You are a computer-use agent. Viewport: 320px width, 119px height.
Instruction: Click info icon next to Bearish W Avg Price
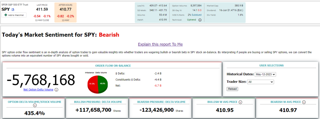(x=304, y=102)
